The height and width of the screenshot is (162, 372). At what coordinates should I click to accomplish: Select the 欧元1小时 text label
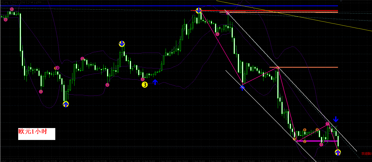tap(32, 131)
